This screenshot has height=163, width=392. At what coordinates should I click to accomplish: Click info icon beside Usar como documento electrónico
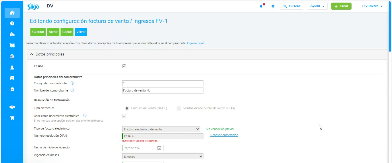pyautogui.click(x=85, y=116)
